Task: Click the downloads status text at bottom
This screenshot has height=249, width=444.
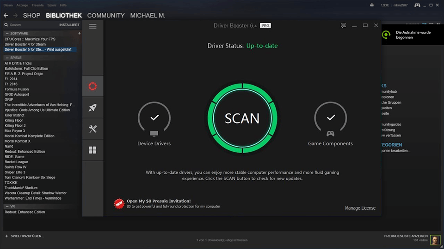Action: point(222,240)
